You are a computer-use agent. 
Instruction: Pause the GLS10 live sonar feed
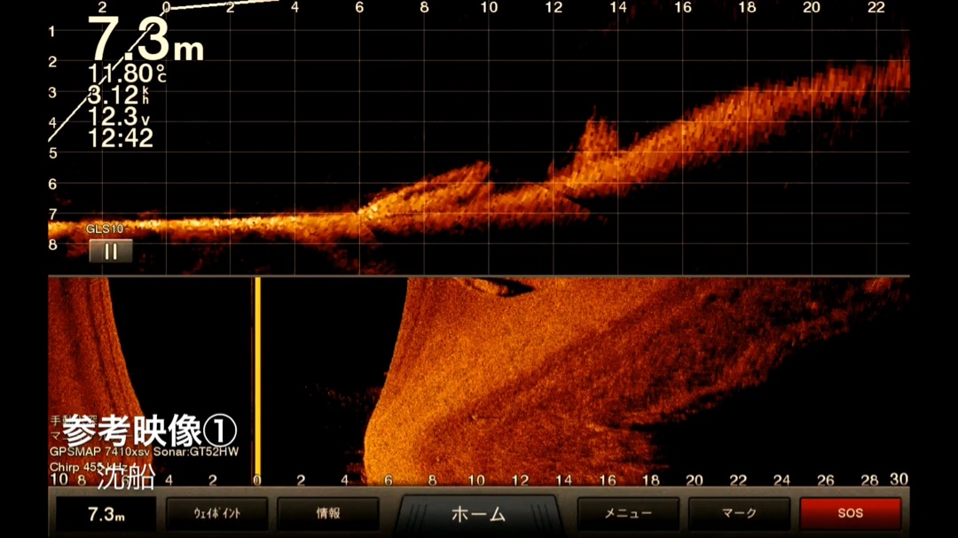click(111, 251)
